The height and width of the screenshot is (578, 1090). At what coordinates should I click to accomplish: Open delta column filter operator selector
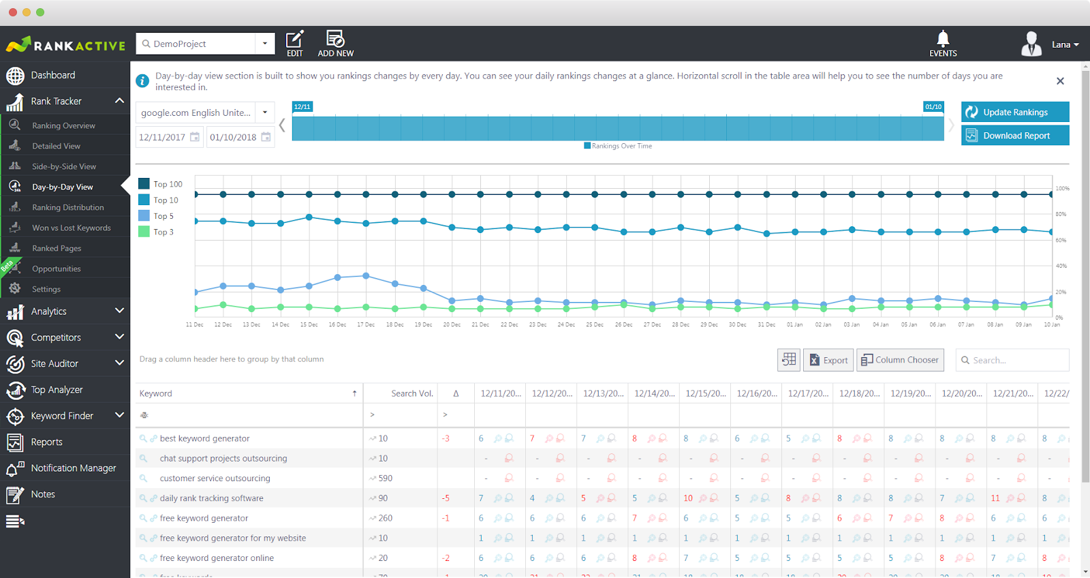(x=445, y=415)
